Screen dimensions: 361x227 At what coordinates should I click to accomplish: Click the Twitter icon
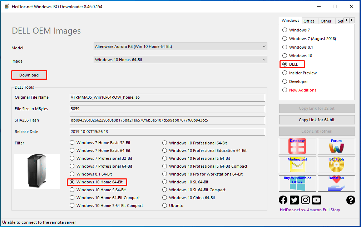294,200
